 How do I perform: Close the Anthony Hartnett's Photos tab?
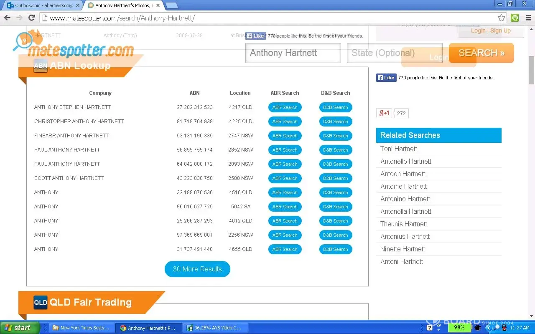point(158,5)
